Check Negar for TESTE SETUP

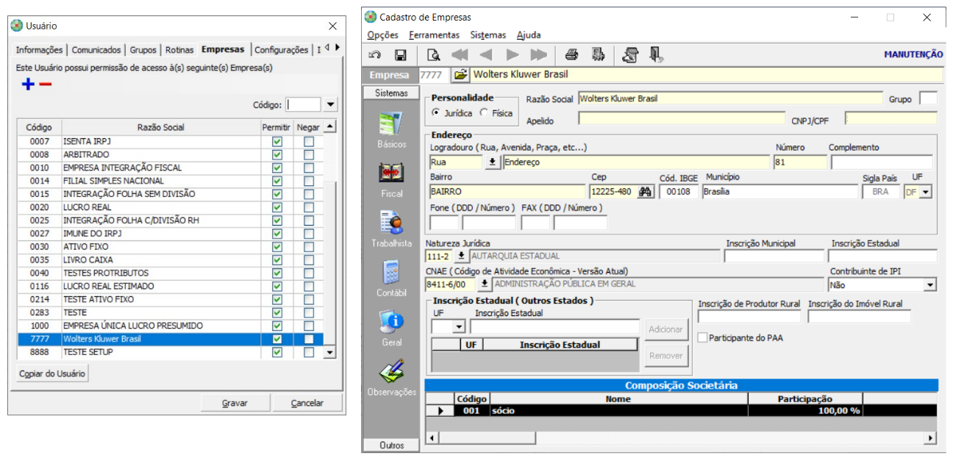click(x=309, y=352)
